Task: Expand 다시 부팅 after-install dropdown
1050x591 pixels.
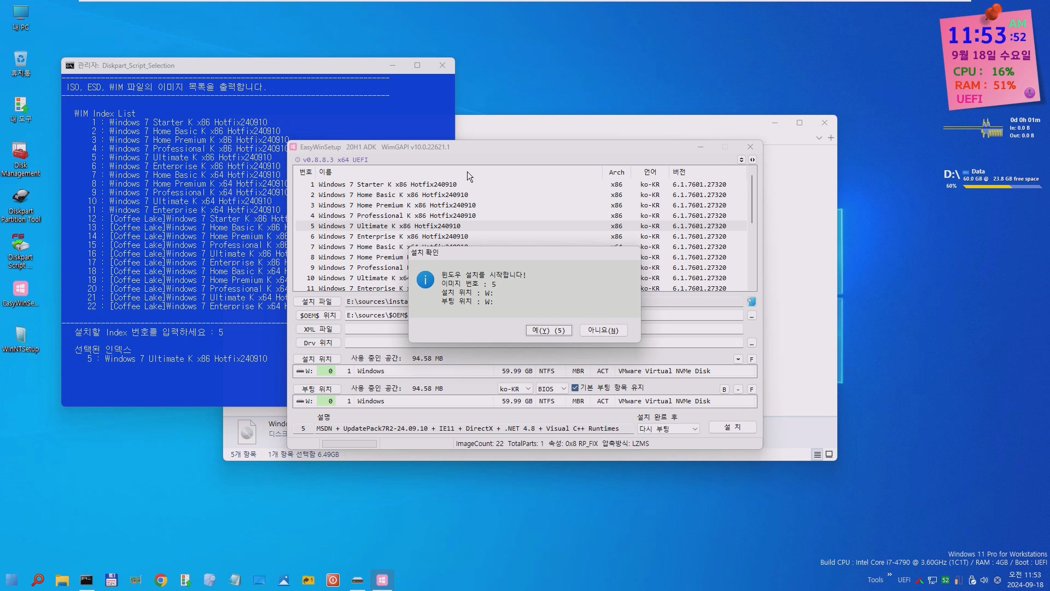Action: (668, 429)
